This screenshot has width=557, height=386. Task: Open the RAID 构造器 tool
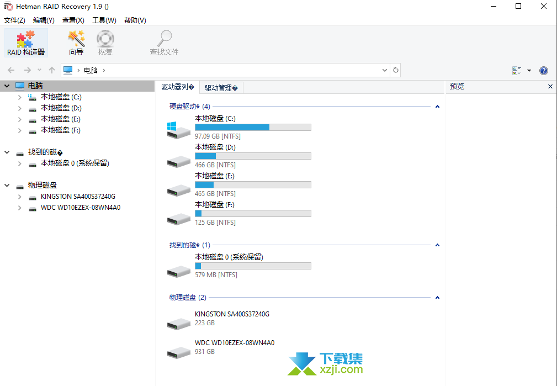[x=26, y=43]
